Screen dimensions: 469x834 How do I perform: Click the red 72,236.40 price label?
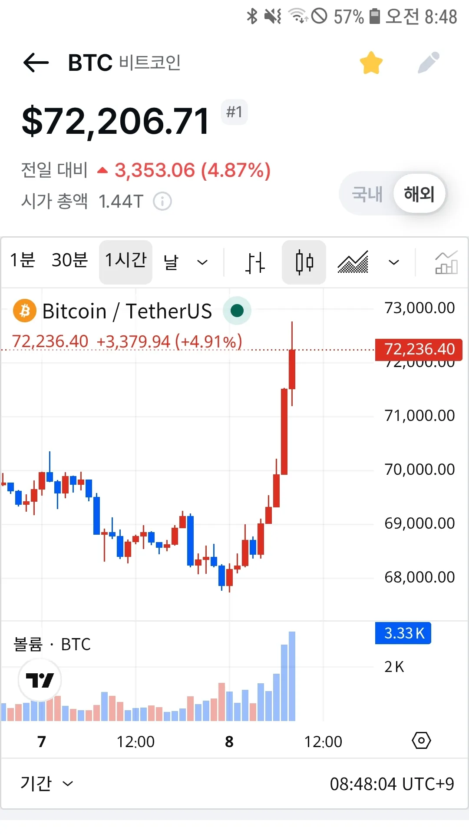tap(419, 349)
